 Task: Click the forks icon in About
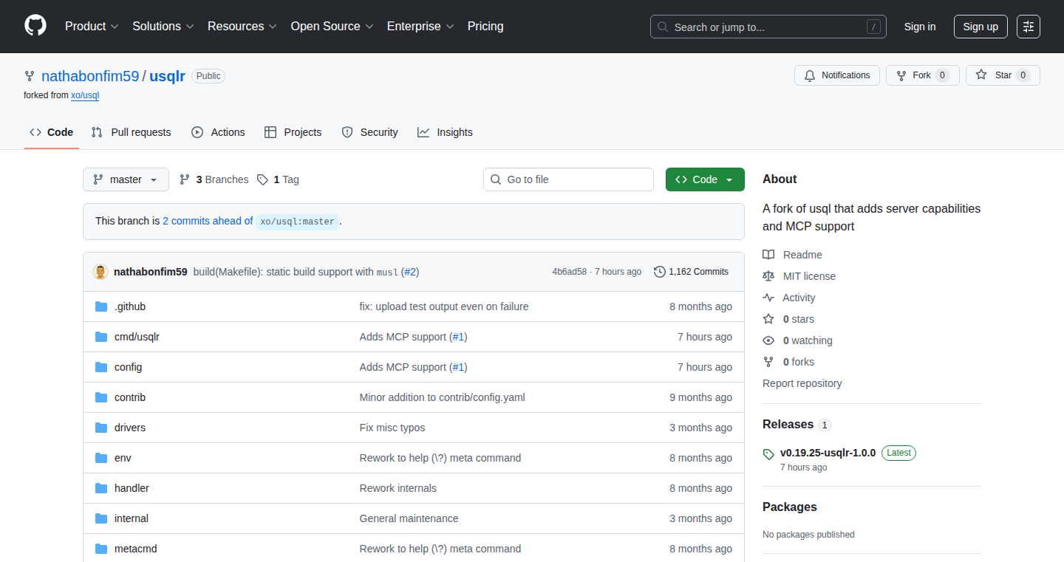[x=768, y=362]
